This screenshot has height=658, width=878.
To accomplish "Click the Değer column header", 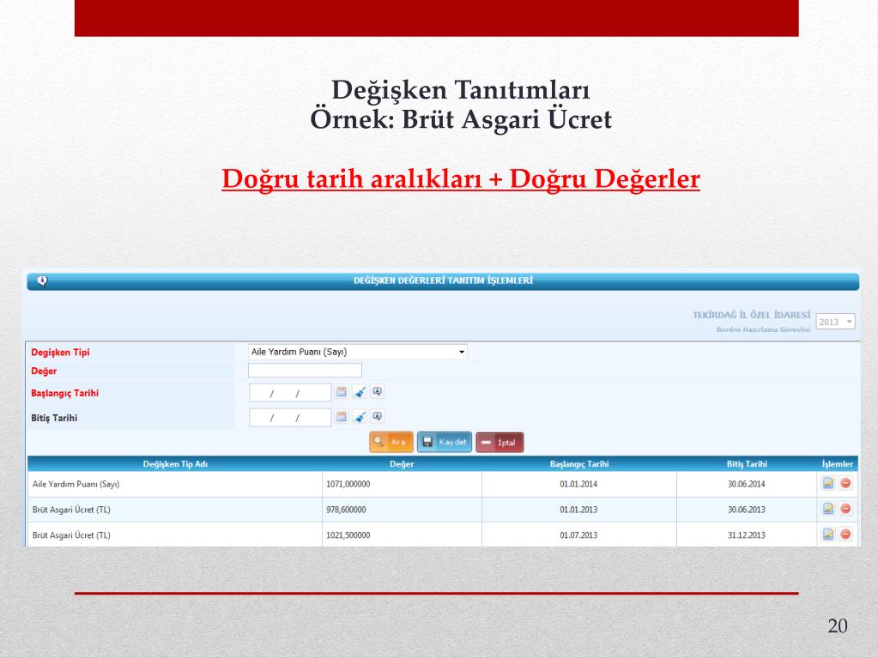I will [402, 464].
